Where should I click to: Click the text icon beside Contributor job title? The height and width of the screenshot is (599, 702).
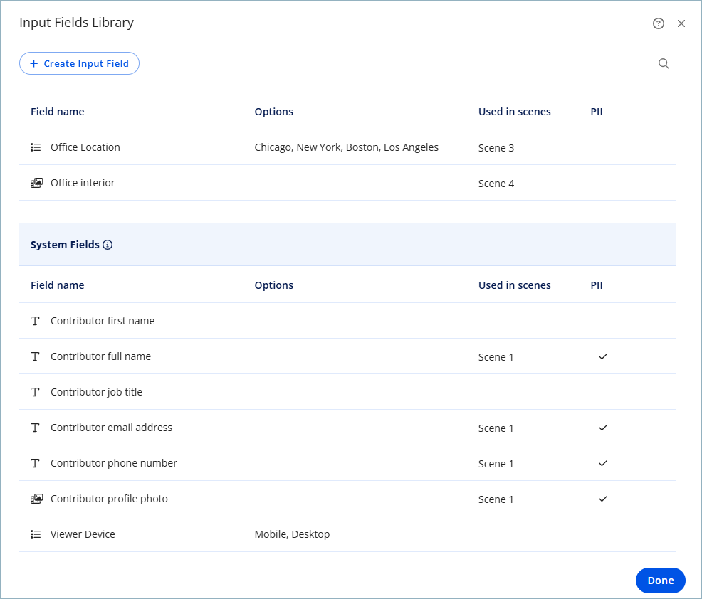(36, 392)
